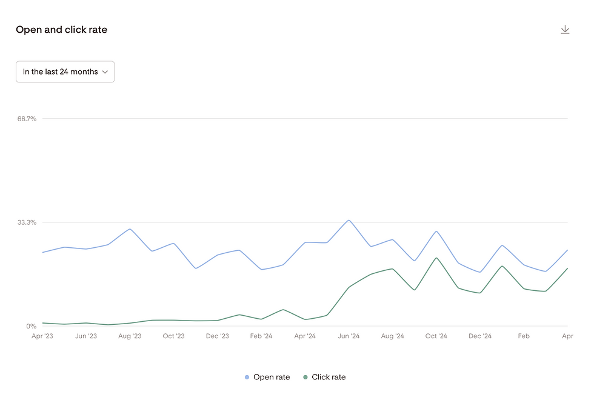Click the Open rate peak near Jun '24

(349, 221)
